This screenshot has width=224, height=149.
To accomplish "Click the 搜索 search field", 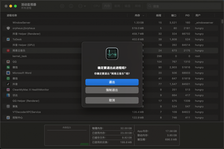I will click(x=184, y=6).
